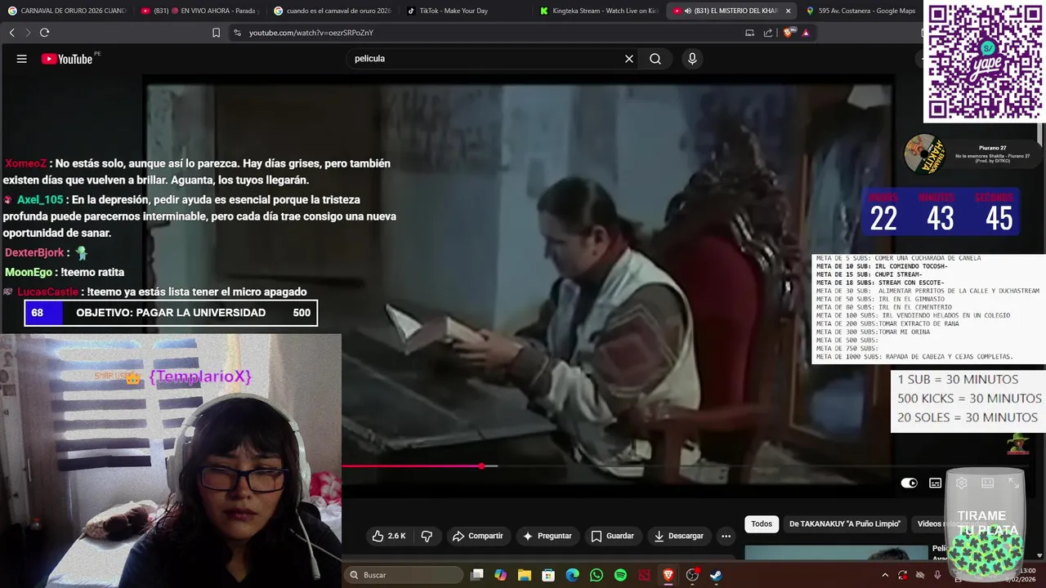Go to the YouTube home logo
Screen dimensions: 1046x588
point(67,59)
